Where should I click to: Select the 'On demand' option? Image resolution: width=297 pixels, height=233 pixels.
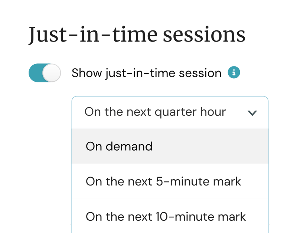[119, 146]
